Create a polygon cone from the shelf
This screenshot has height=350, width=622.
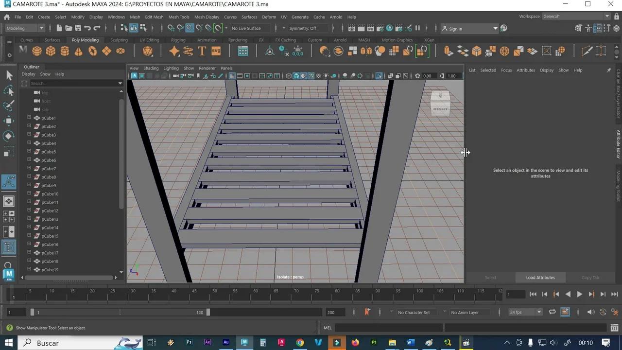pos(79,51)
